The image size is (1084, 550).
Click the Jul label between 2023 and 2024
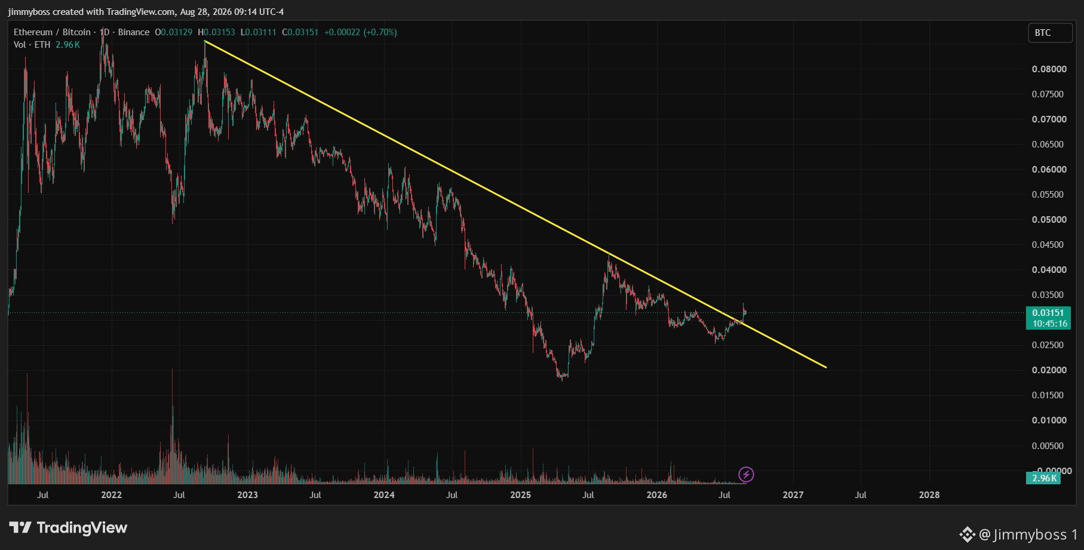315,495
